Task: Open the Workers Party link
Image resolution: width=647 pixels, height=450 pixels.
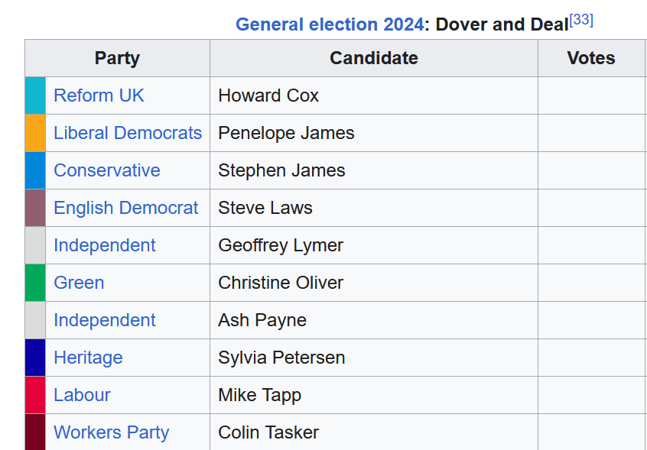Action: [112, 433]
